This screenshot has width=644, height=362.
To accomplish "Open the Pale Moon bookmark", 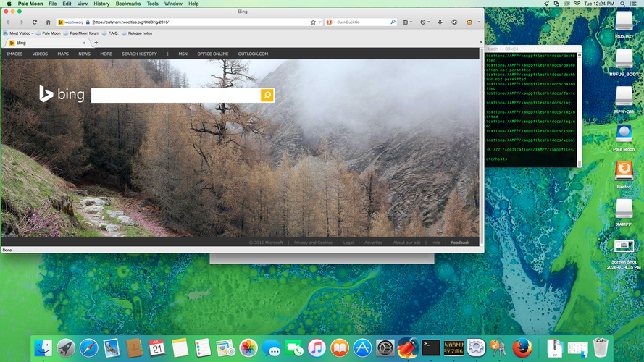I will pyautogui.click(x=48, y=33).
